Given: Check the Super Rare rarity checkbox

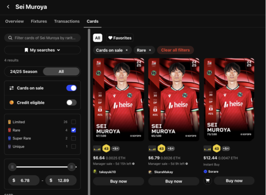Looking at the screenshot, I should [74, 138].
